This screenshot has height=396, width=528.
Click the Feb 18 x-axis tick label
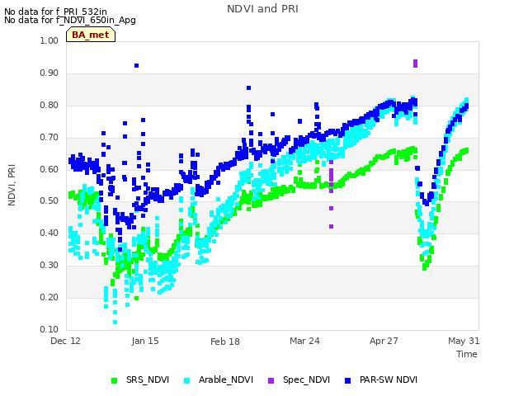(225, 342)
